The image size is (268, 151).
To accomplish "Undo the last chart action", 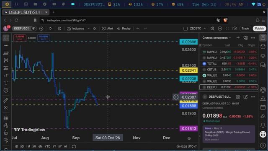I will (138, 29).
